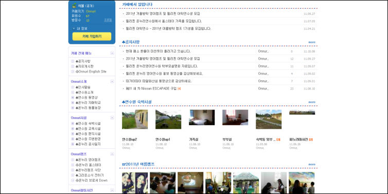This screenshot has height=194, width=388.
Task: Open the 프로필 link in blue box
Action: (x=108, y=20)
